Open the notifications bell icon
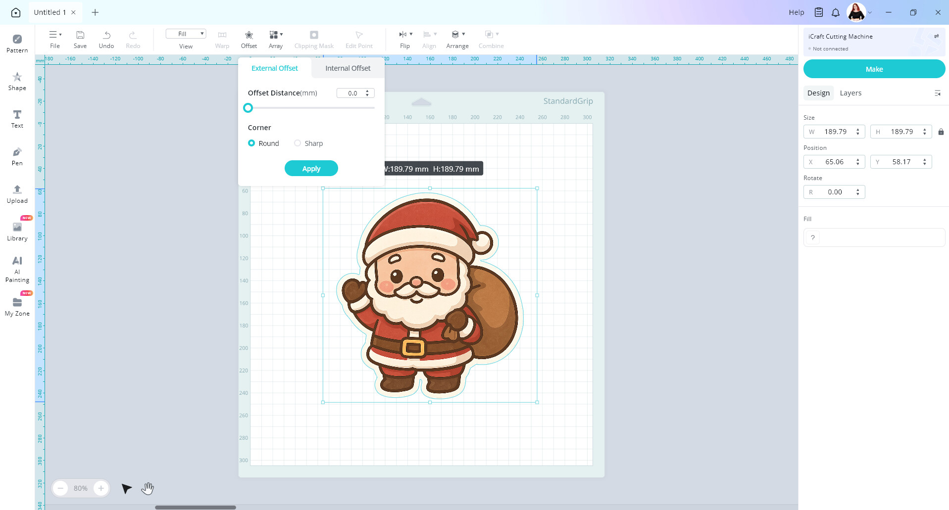The width and height of the screenshot is (949, 510). point(836,12)
